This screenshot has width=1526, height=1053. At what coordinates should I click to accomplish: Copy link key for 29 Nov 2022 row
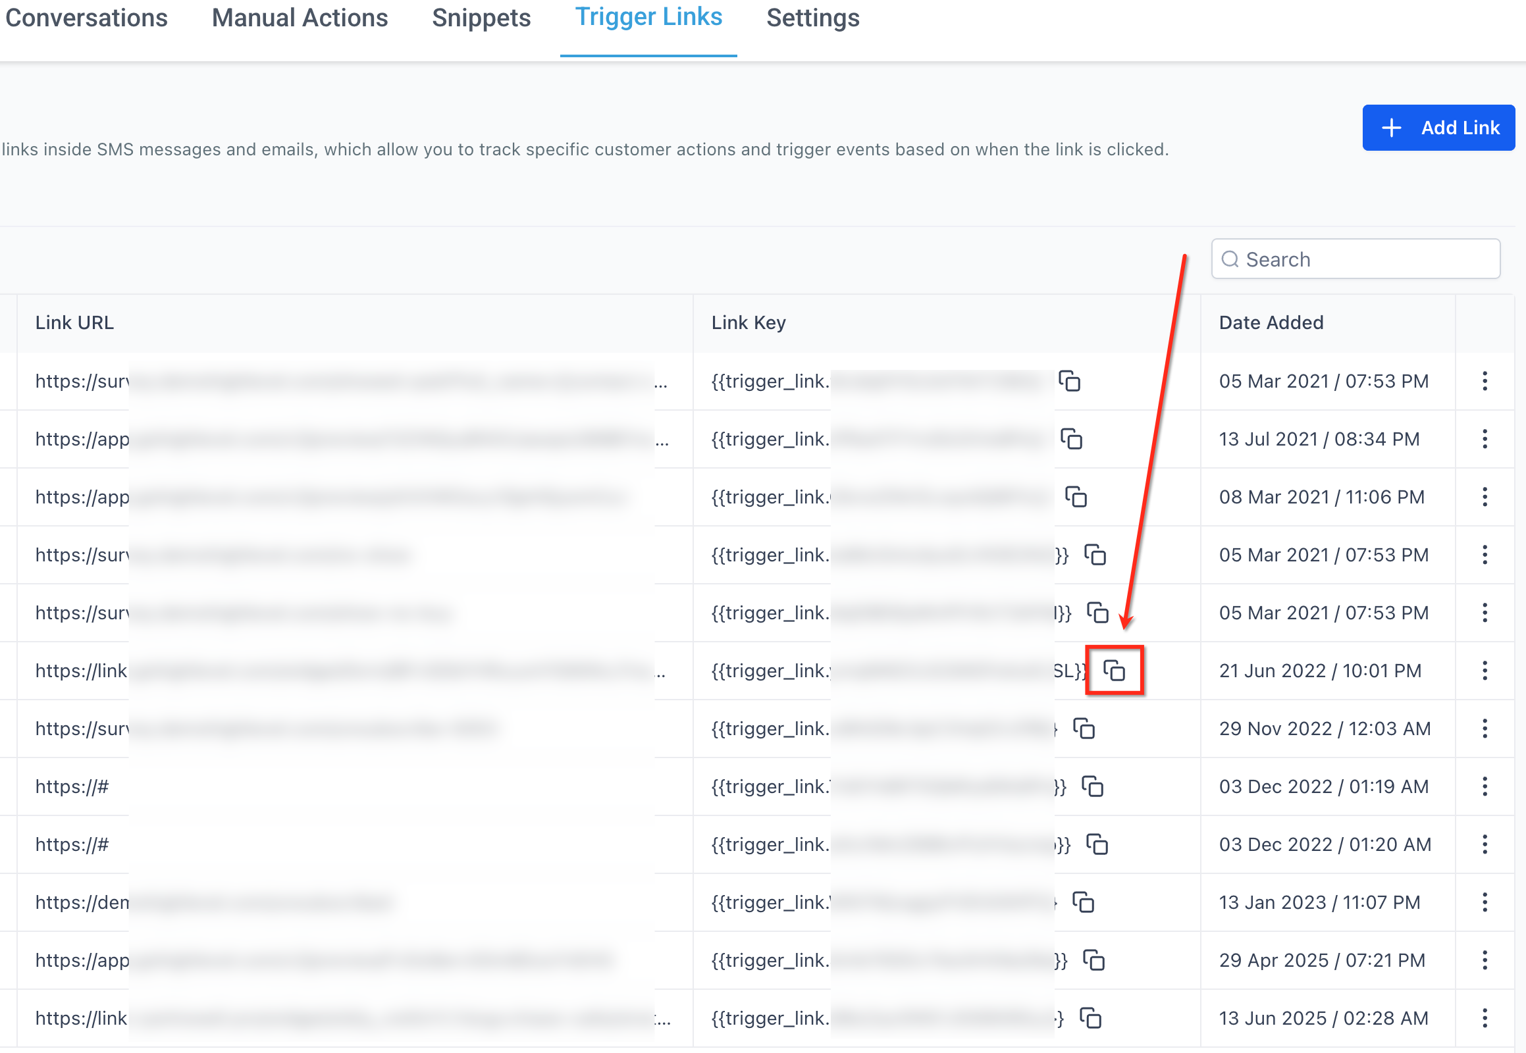click(x=1084, y=729)
